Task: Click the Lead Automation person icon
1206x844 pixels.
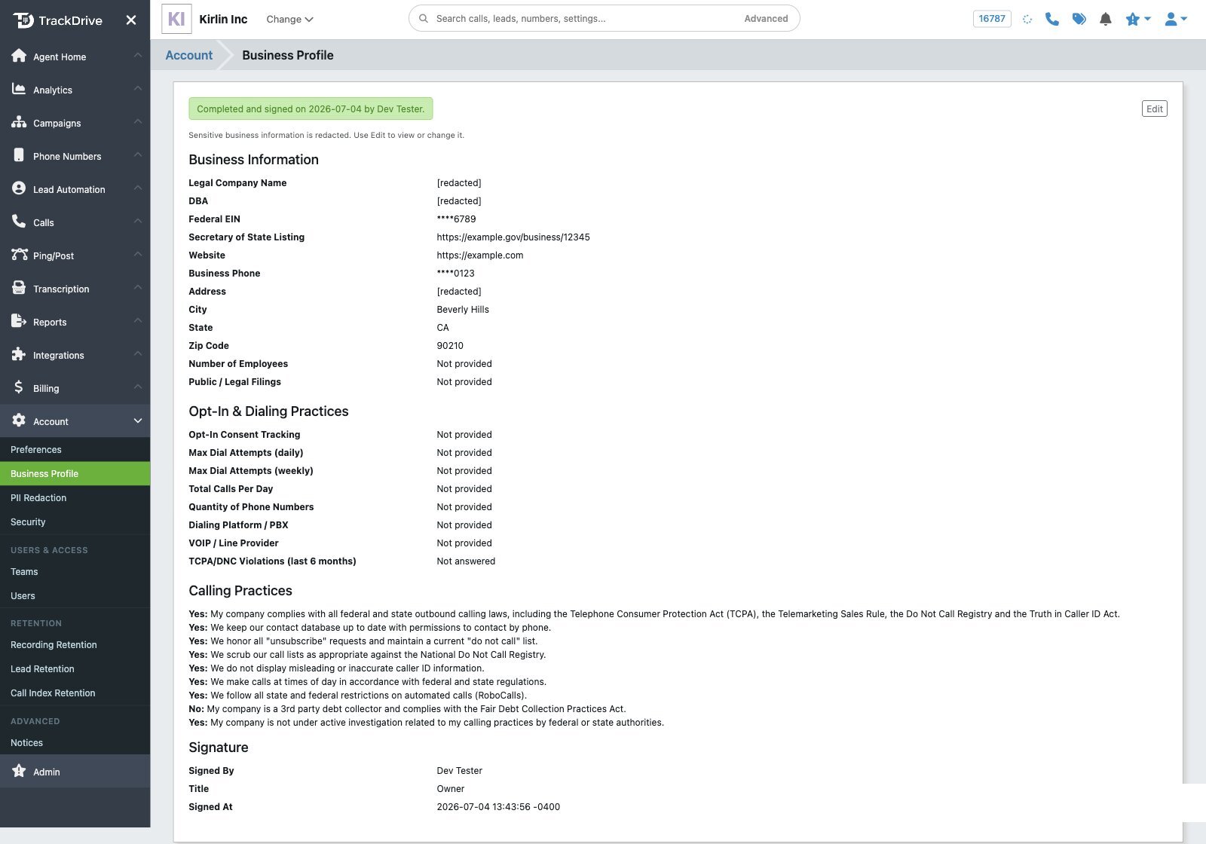Action: (19, 188)
